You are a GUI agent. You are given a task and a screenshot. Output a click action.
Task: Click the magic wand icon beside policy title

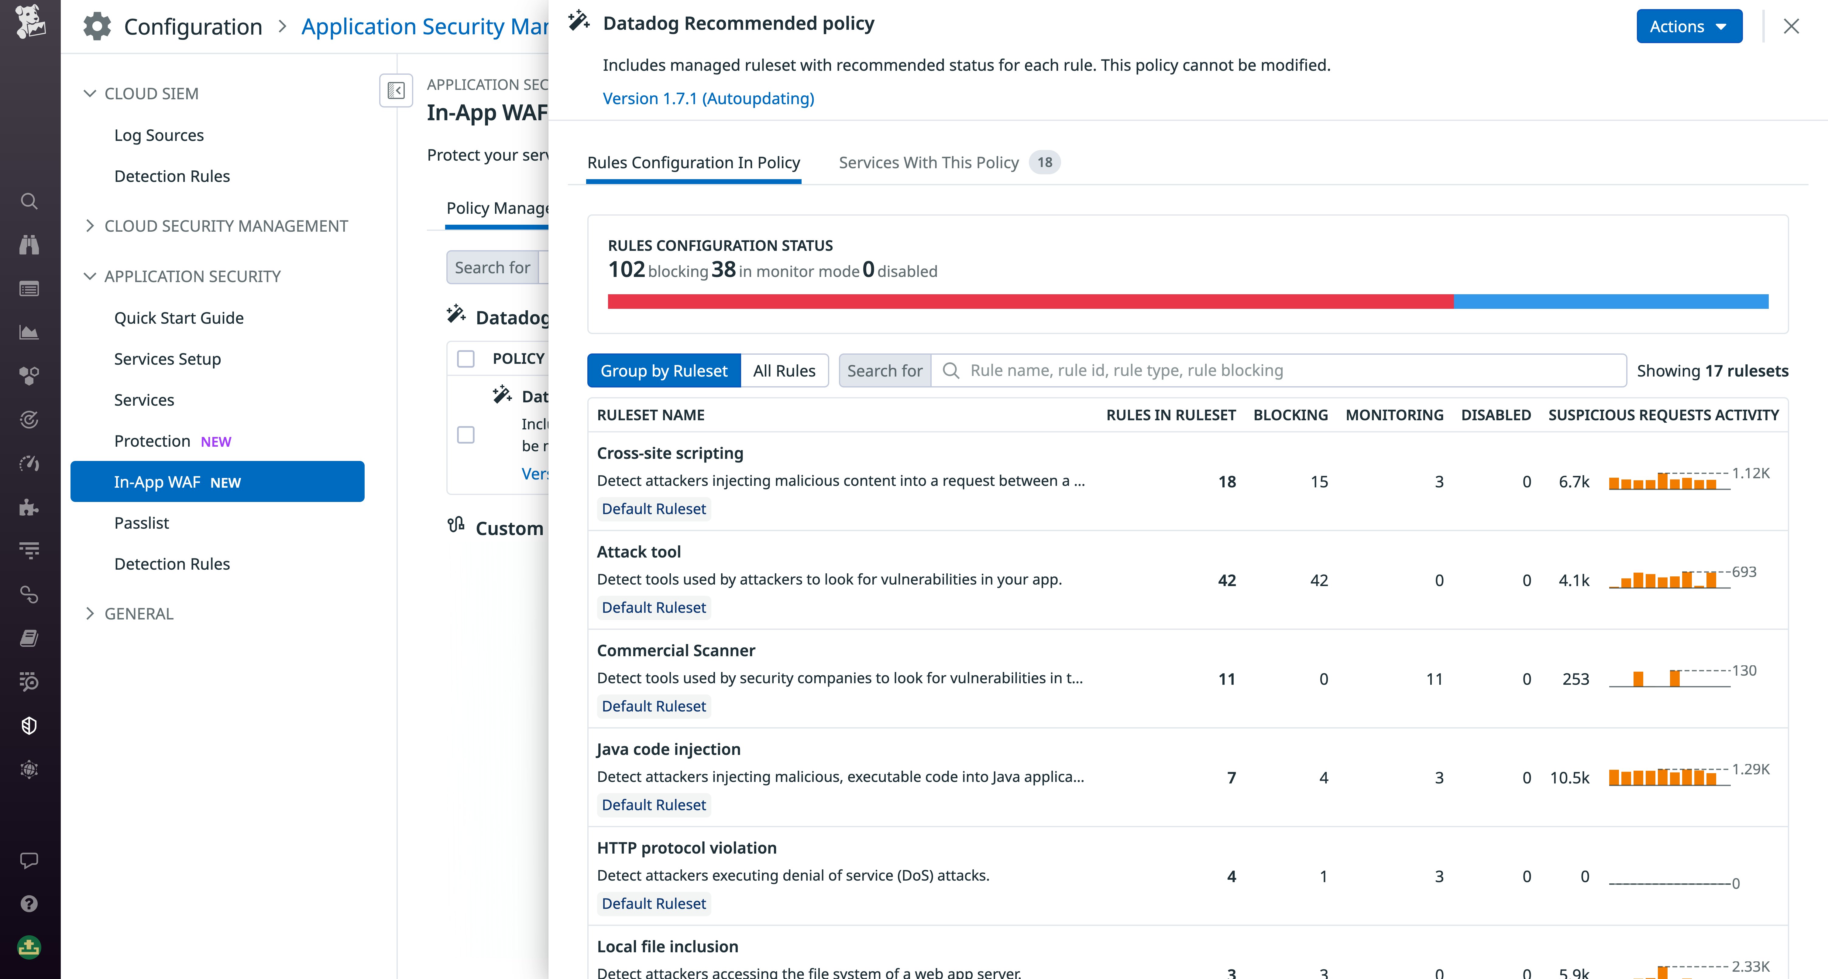click(579, 21)
